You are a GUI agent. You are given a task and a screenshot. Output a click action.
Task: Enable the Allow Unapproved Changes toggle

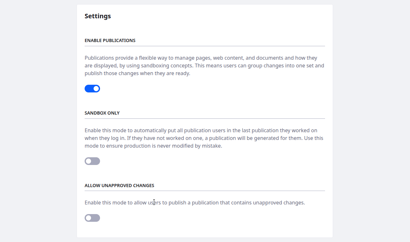[92, 218]
